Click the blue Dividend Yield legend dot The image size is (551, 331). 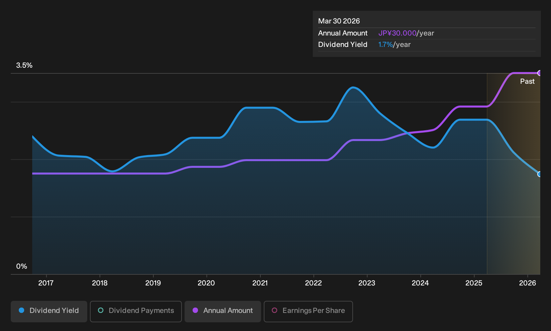coord(21,311)
